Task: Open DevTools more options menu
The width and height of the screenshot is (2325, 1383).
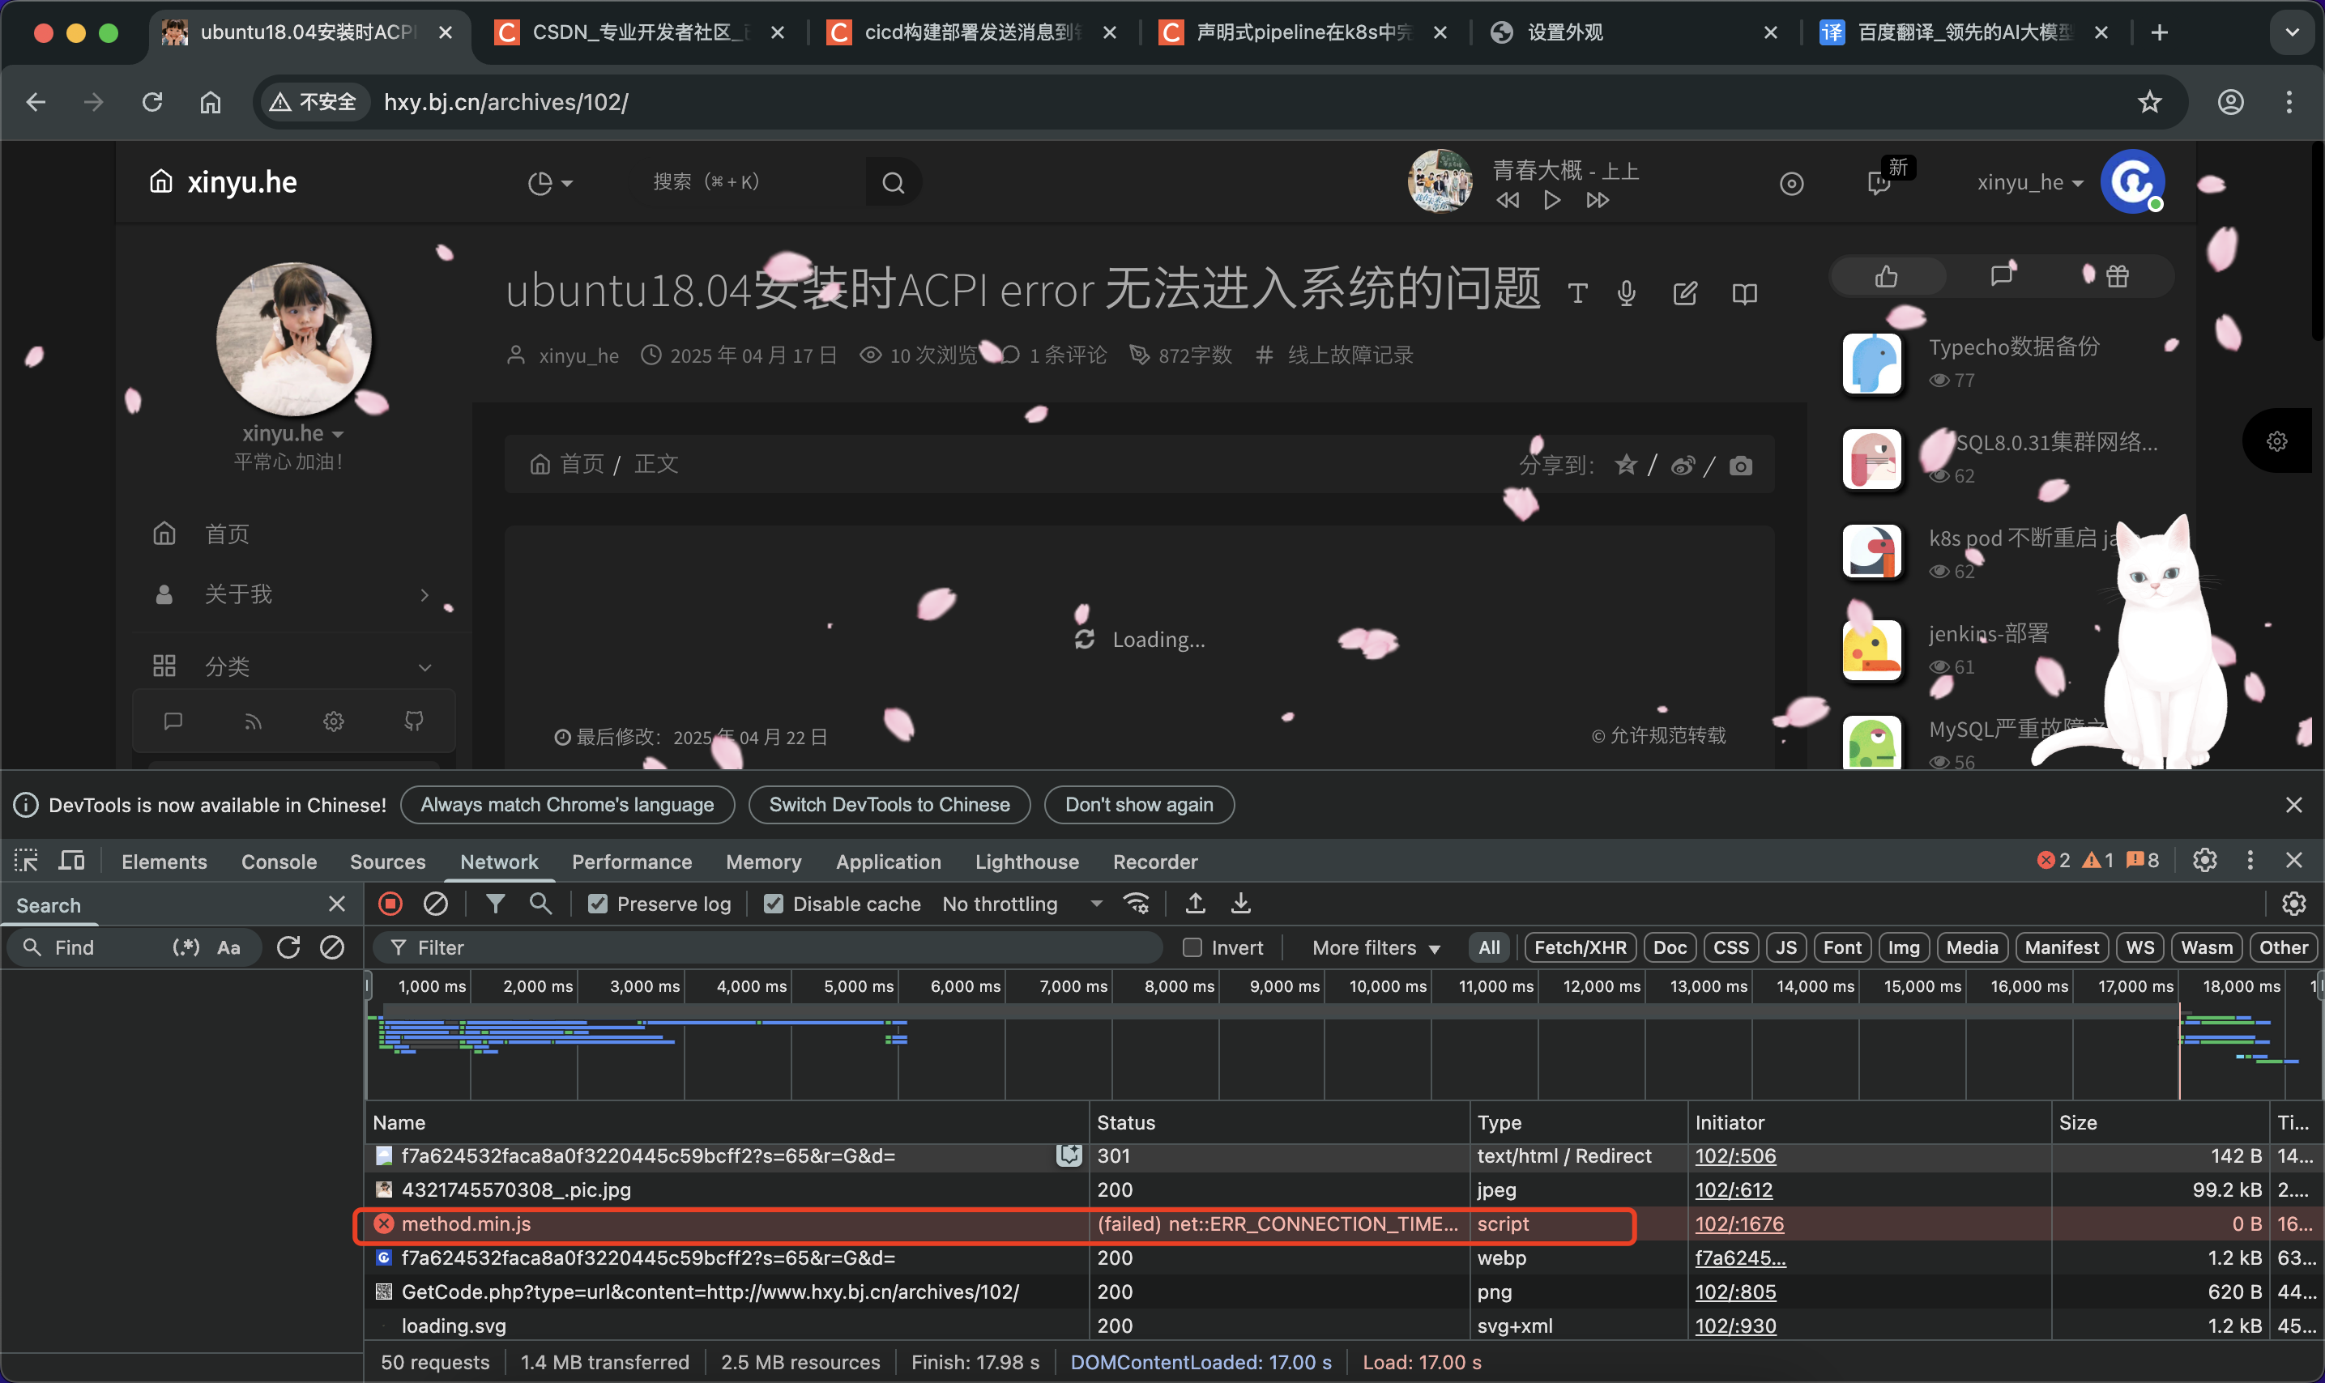Action: pos(2250,860)
